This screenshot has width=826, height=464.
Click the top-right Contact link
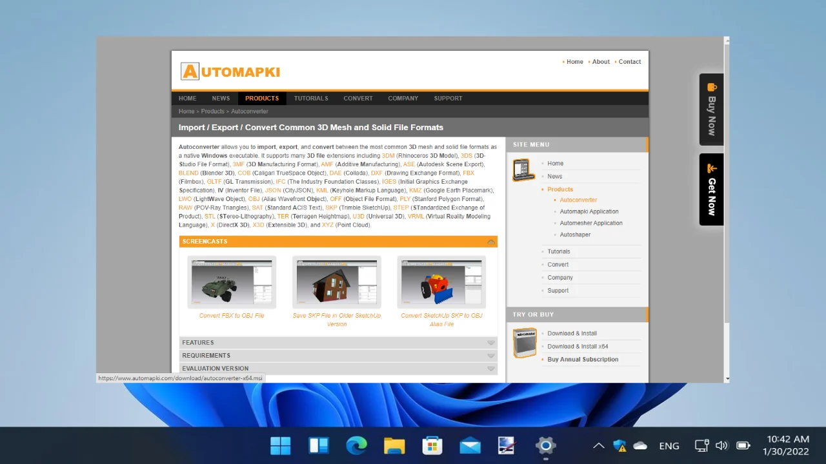(x=630, y=62)
